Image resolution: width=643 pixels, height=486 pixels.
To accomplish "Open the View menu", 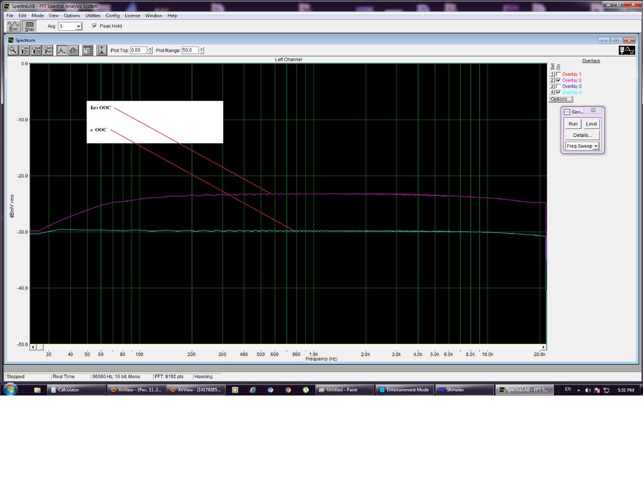I will (54, 16).
